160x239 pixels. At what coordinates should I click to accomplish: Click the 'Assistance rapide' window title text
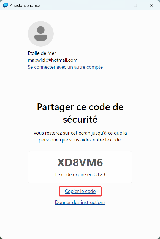pyautogui.click(x=26, y=6)
